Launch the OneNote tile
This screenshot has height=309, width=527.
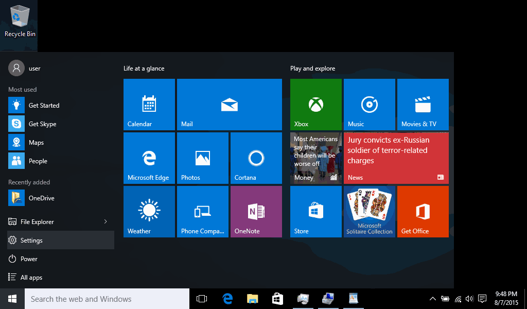pos(256,212)
